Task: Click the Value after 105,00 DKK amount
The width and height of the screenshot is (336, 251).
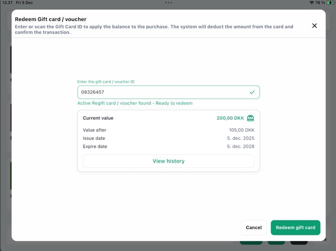Action: click(x=241, y=130)
